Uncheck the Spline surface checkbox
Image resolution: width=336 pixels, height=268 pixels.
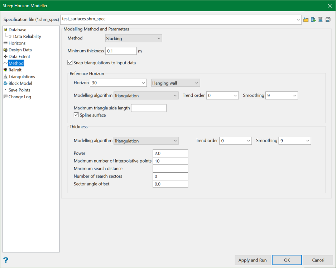(x=76, y=115)
